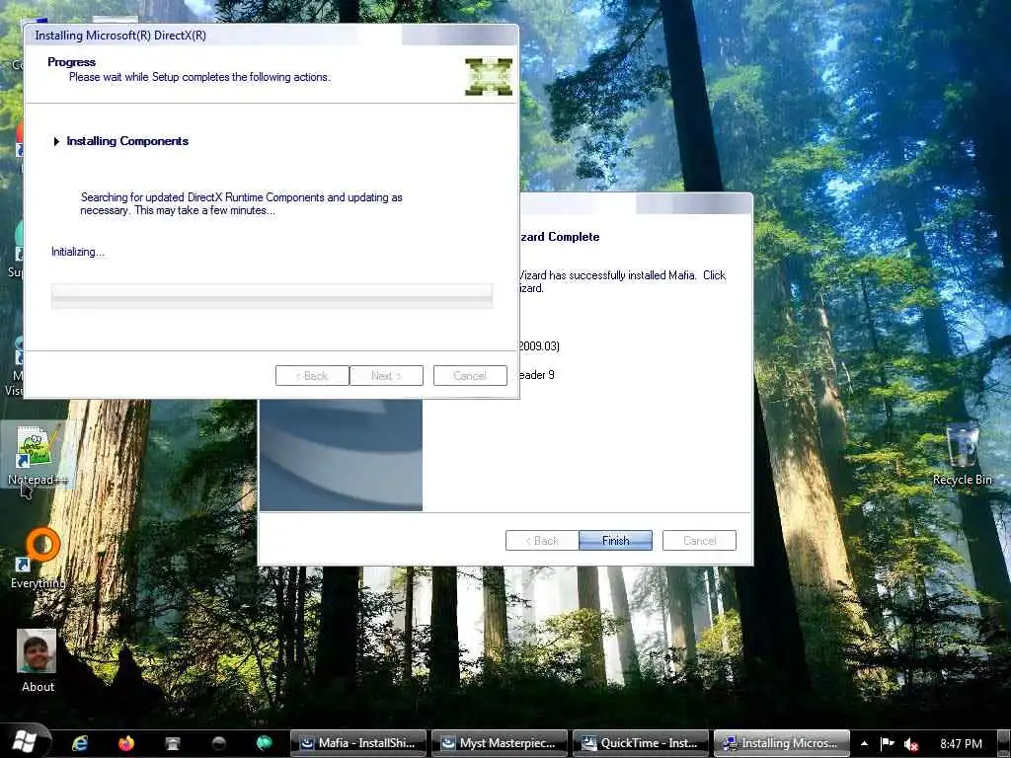1011x758 pixels.
Task: Switch to Myst Masterpiece taskbar button
Action: tap(499, 743)
